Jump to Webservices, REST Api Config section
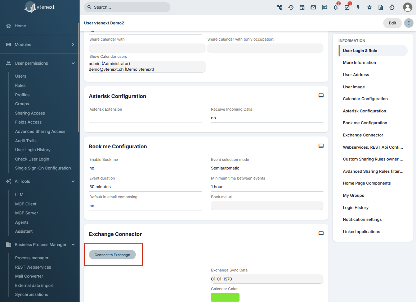This screenshot has width=416, height=302. click(x=373, y=147)
